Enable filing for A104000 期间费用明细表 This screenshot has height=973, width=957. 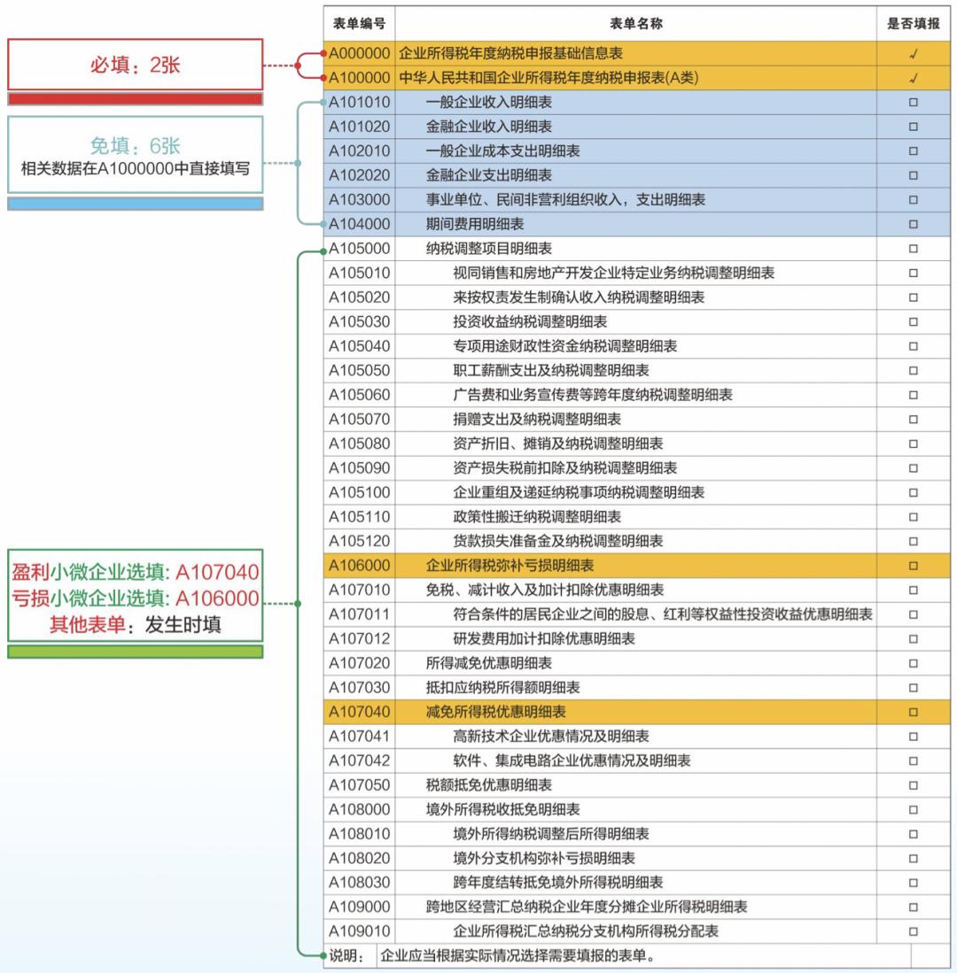914,225
